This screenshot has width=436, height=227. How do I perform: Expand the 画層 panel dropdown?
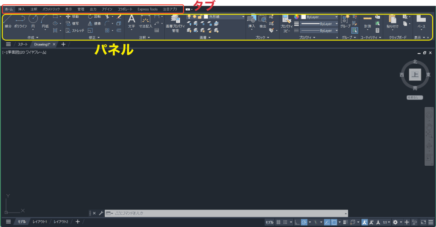(209, 37)
